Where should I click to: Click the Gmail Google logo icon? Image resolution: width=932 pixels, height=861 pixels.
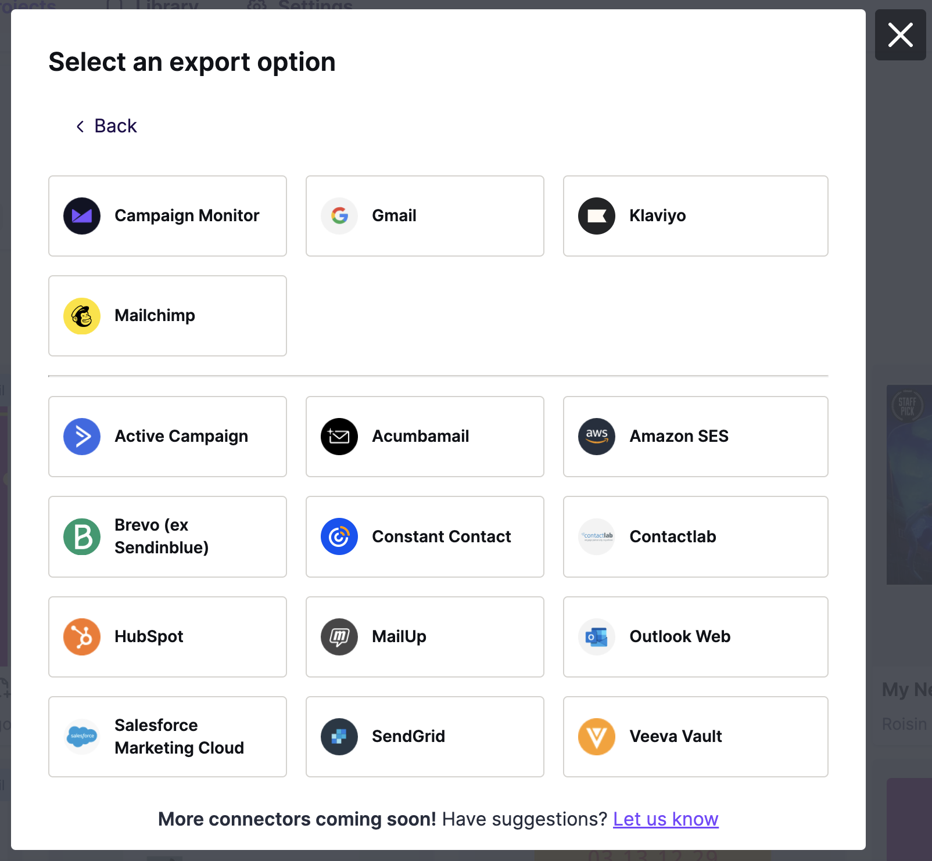(x=339, y=216)
